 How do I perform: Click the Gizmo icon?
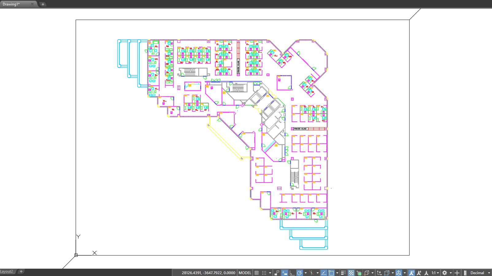pyautogui.click(x=399, y=273)
